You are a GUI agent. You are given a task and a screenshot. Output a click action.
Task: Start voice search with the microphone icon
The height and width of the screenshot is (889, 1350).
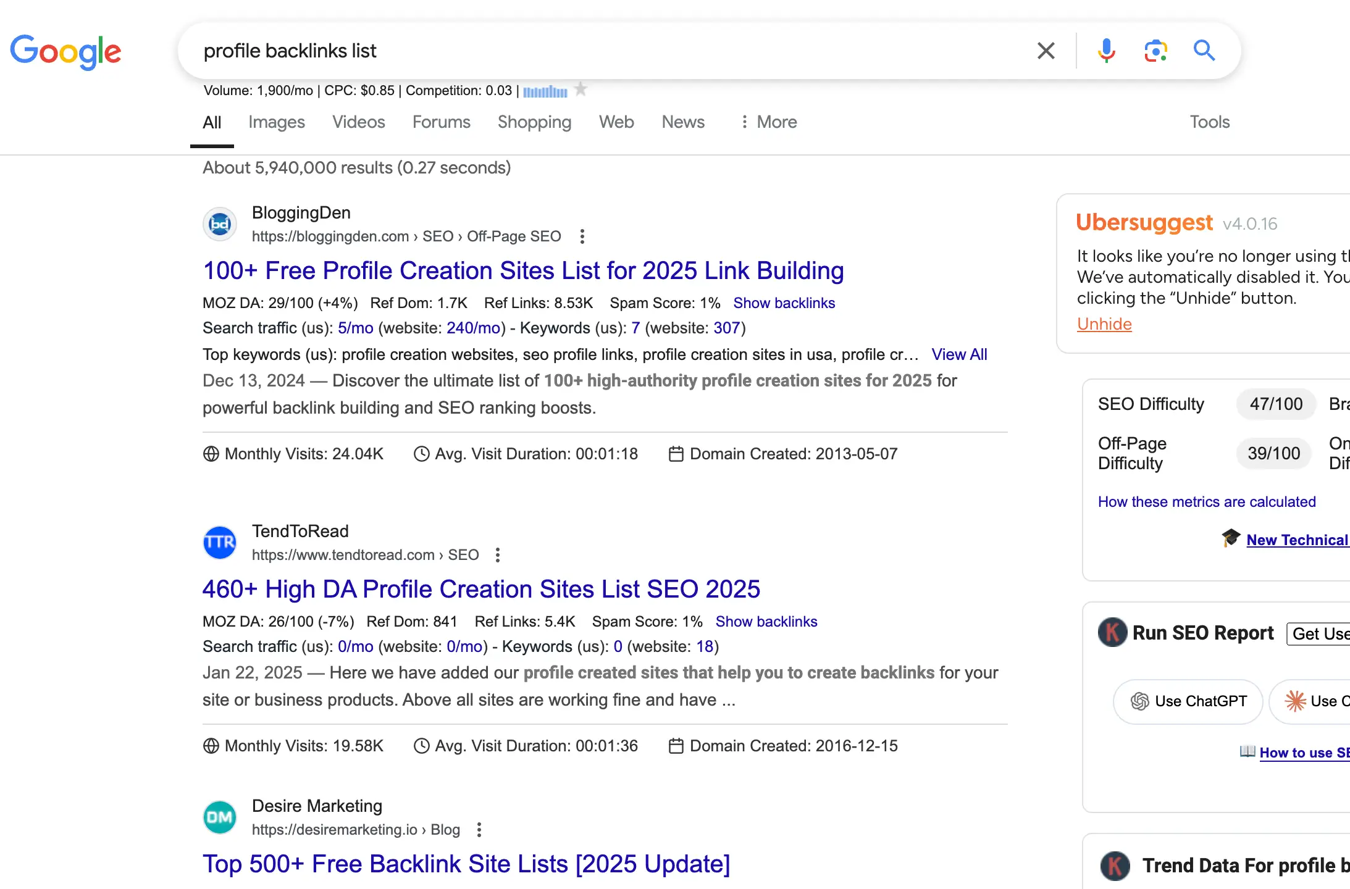pos(1106,51)
